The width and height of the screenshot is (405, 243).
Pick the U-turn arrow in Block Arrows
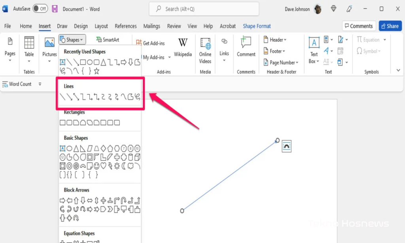point(124,200)
